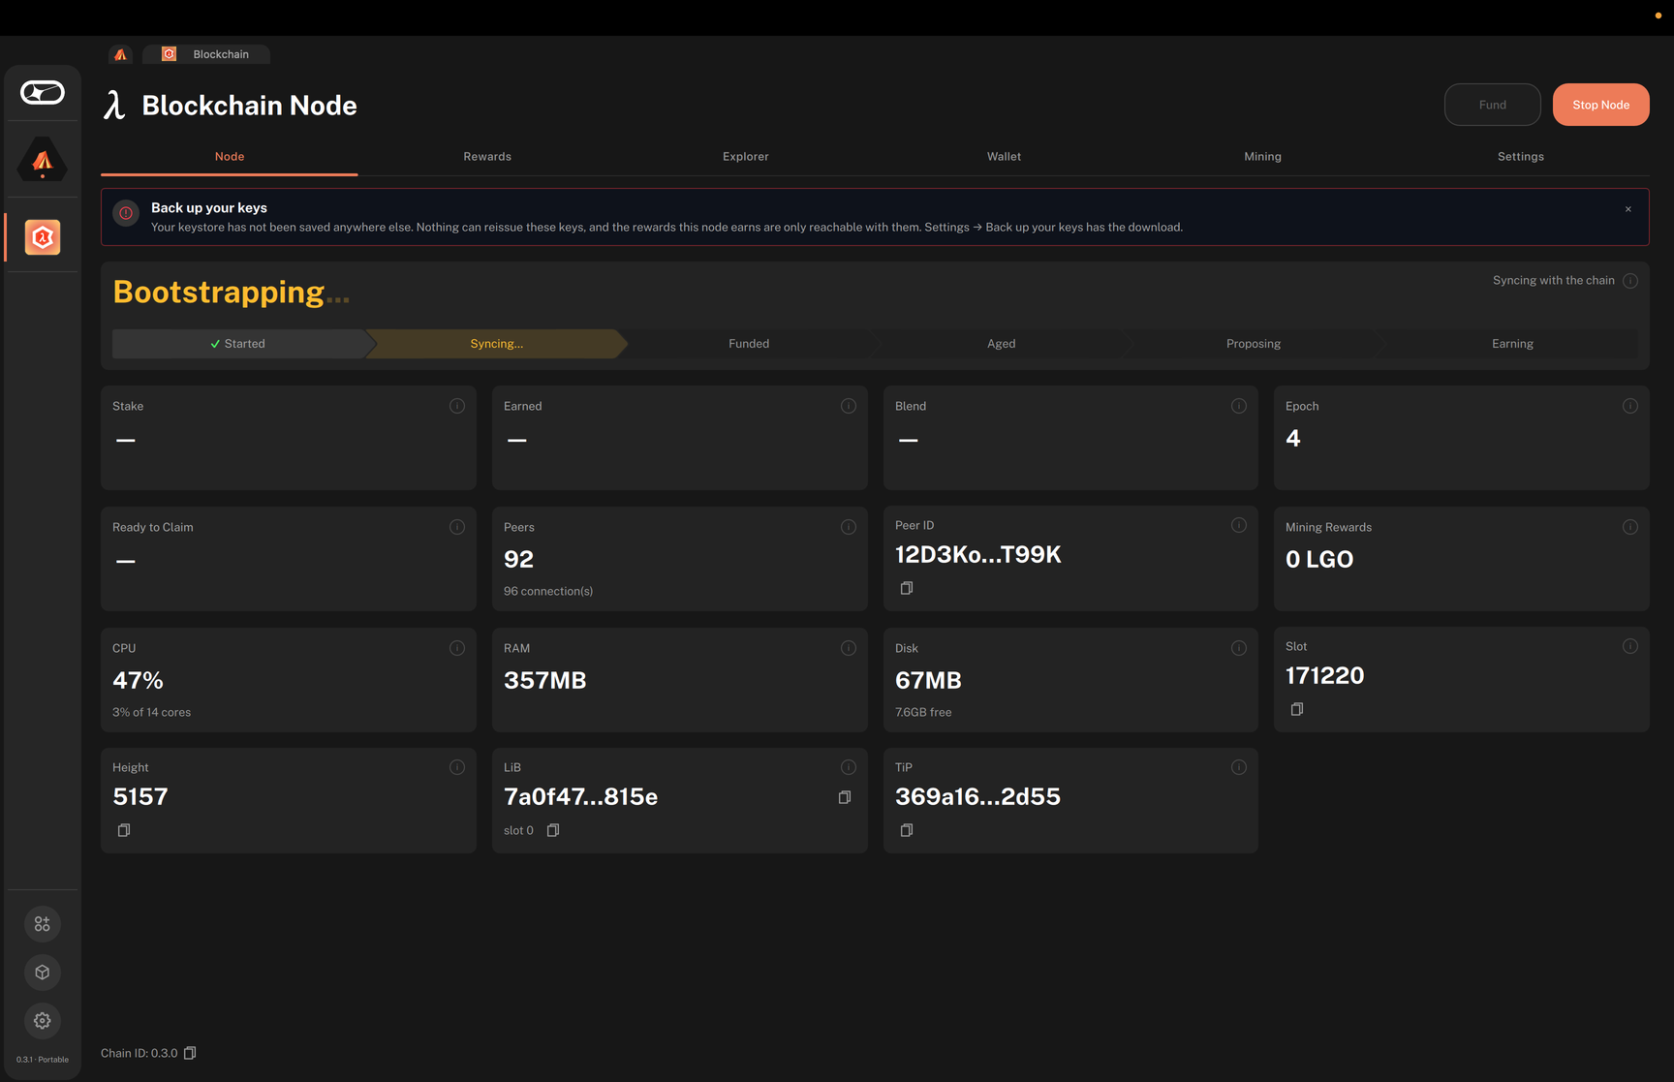Click the Syncing... progress step

(x=496, y=344)
